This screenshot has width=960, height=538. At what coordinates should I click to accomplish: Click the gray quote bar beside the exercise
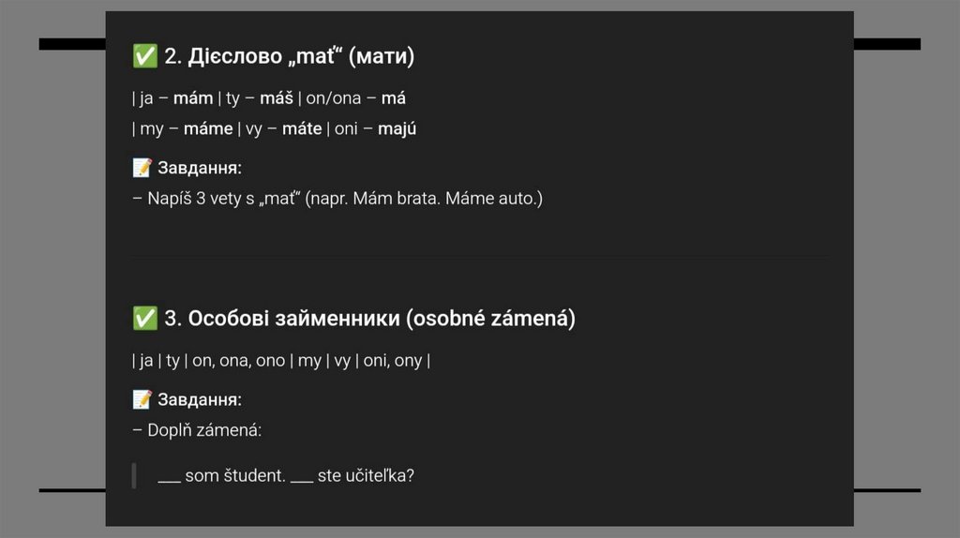pos(134,475)
